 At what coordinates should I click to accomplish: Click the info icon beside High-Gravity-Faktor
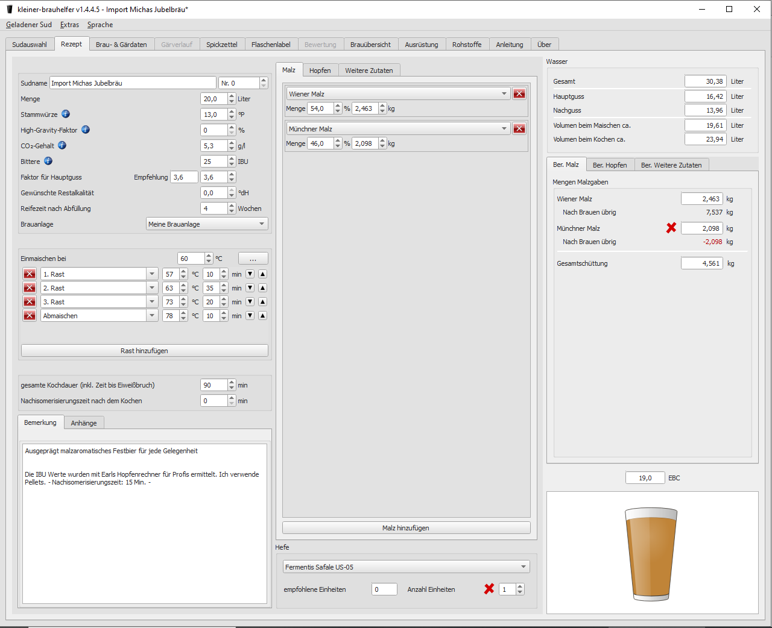[x=86, y=130]
